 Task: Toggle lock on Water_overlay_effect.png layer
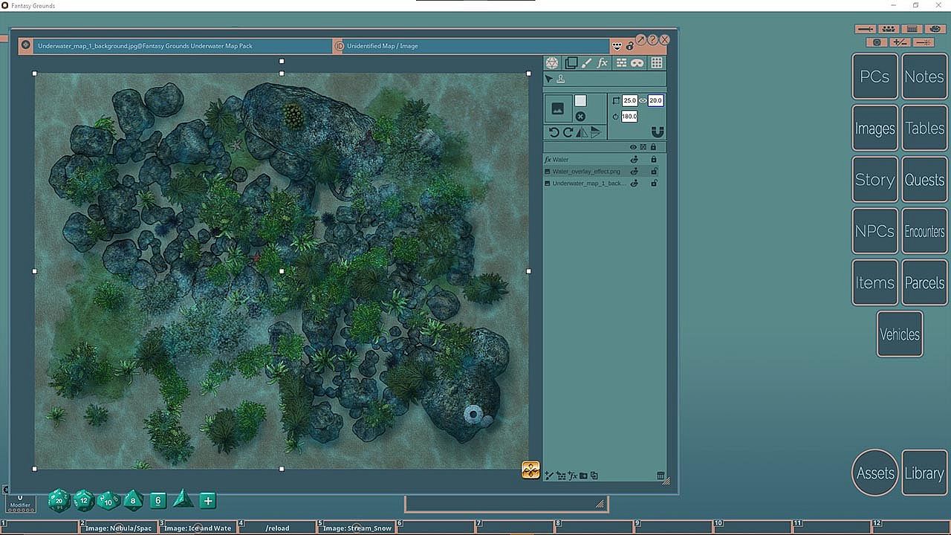pyautogui.click(x=654, y=172)
